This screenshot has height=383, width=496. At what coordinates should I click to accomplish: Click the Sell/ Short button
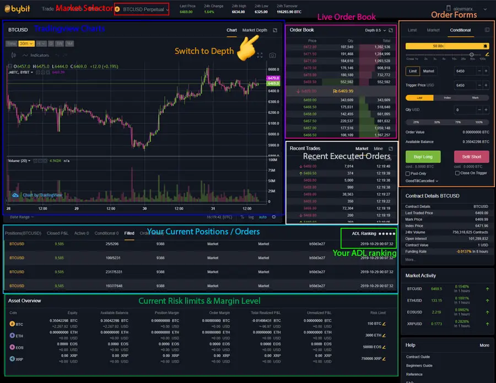(x=471, y=157)
